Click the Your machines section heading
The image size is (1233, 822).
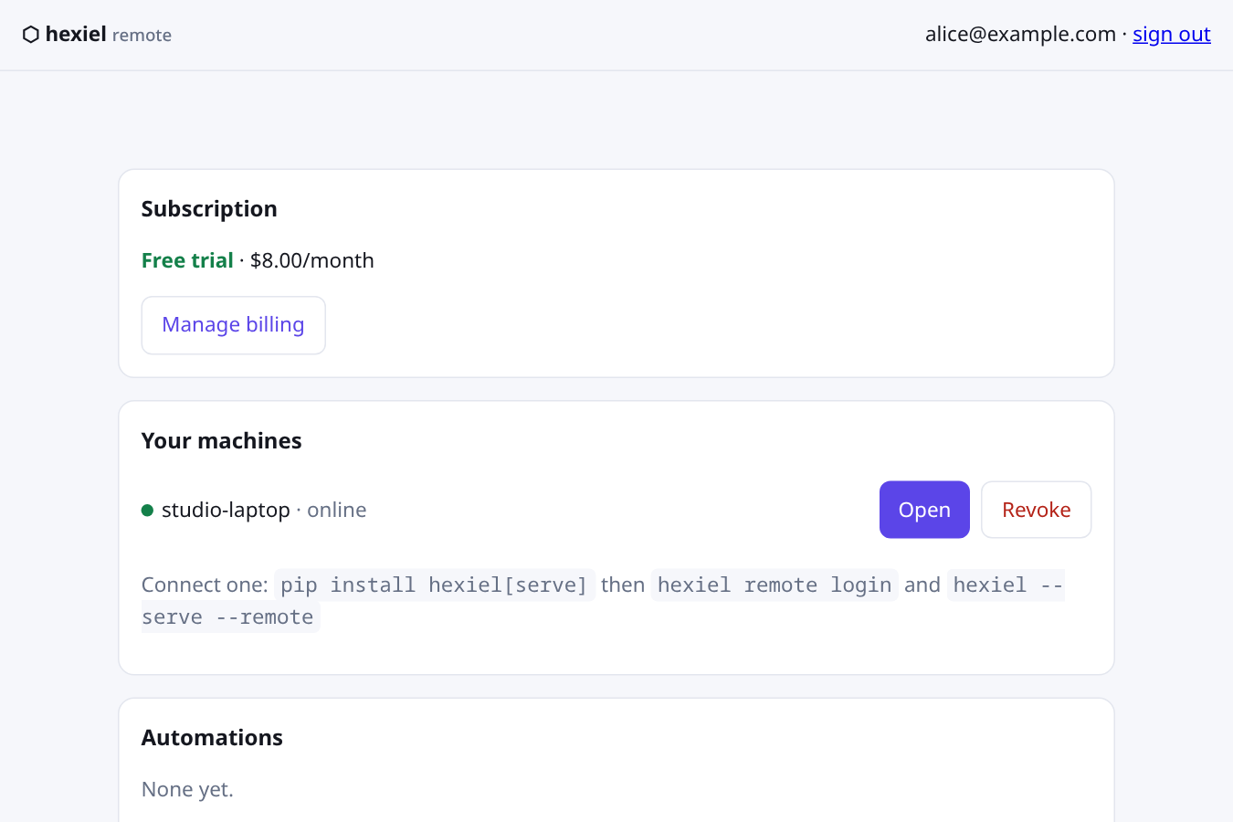pyautogui.click(x=221, y=441)
